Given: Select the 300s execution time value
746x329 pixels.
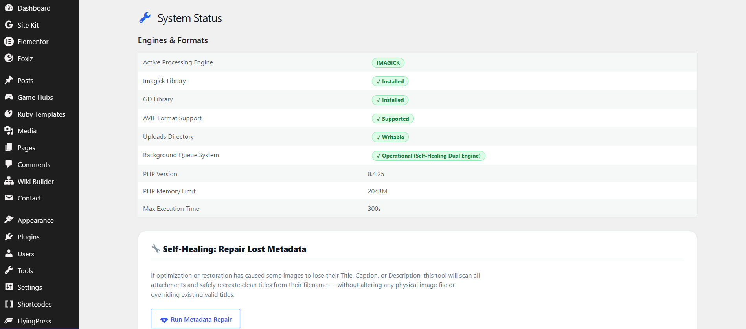Looking at the screenshot, I should (374, 208).
